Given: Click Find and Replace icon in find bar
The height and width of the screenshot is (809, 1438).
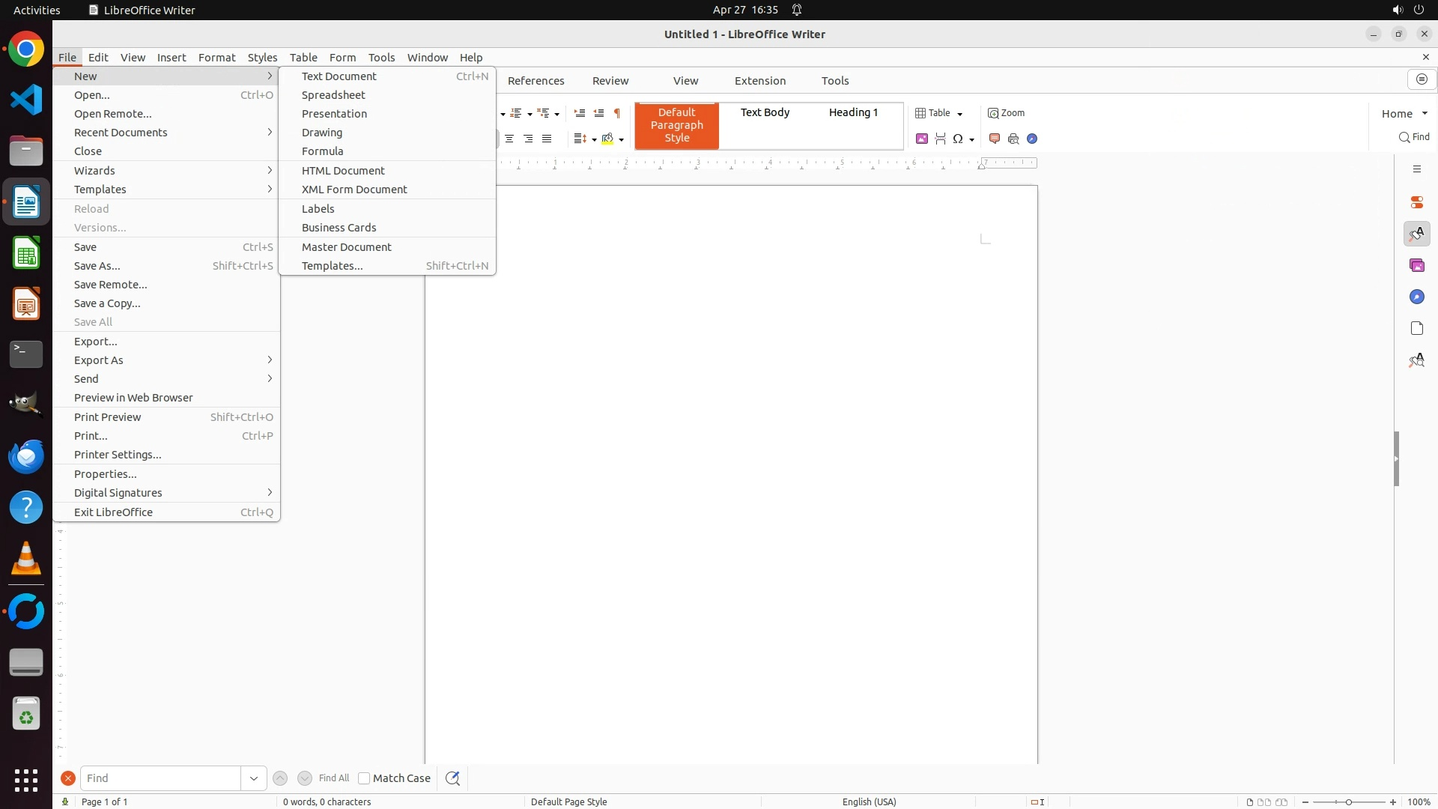Looking at the screenshot, I should coord(452,778).
